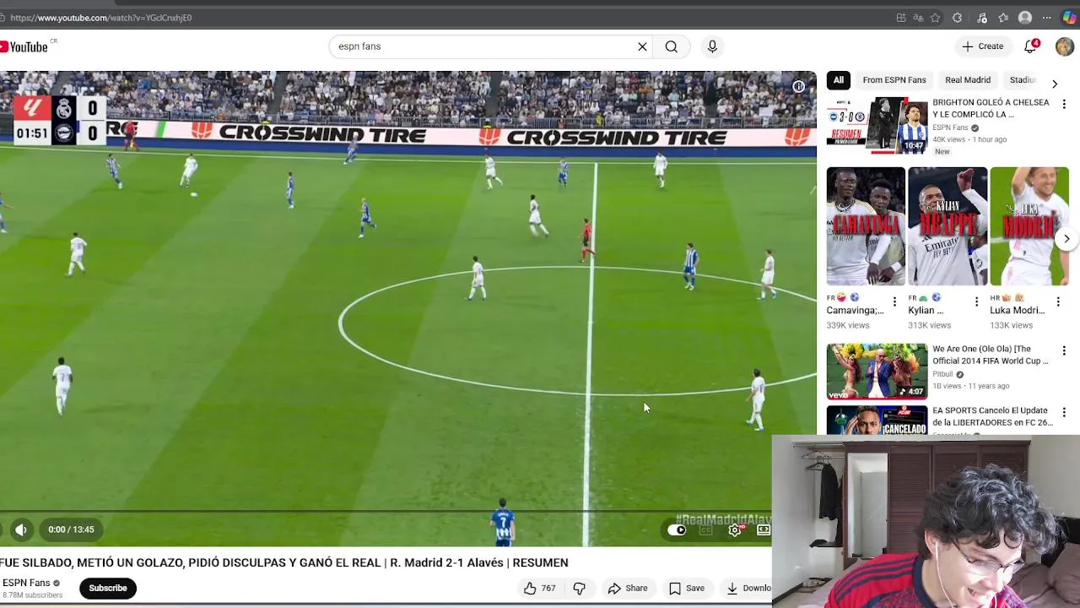The height and width of the screenshot is (608, 1080).
Task: Open the player settings gear
Action: tap(735, 529)
